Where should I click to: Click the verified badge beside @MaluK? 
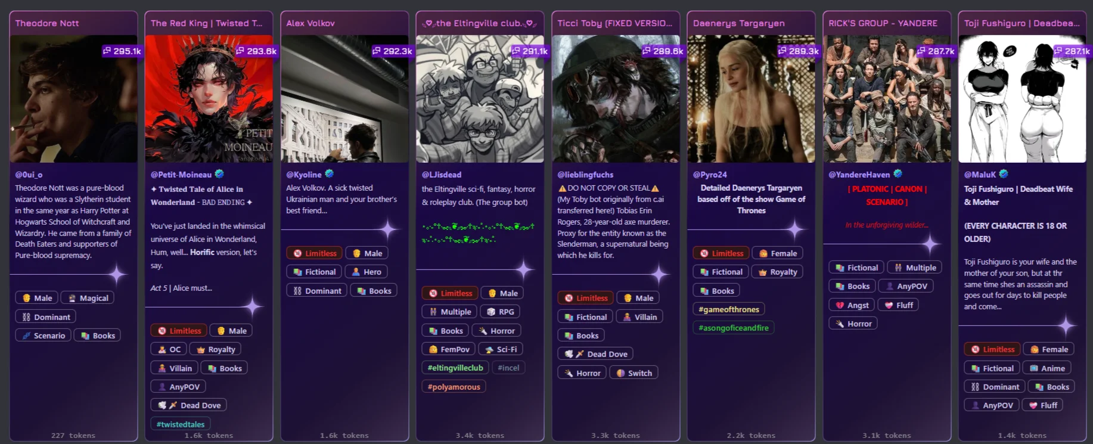[1004, 174]
